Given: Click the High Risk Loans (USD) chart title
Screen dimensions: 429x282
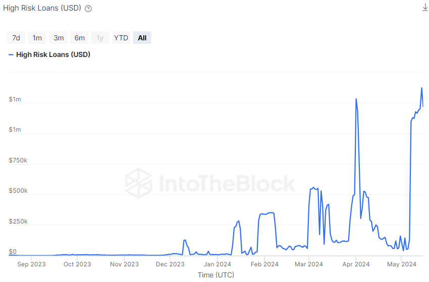Looking at the screenshot, I should tap(42, 9).
